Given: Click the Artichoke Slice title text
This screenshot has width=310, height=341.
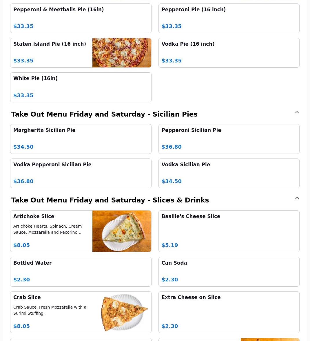Looking at the screenshot, I should (x=34, y=216).
